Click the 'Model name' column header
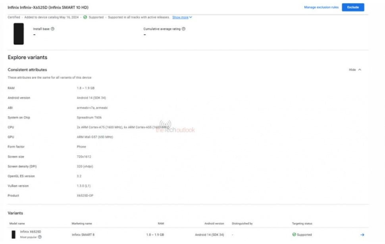Image resolution: width=385 pixels, height=244 pixels. click(17, 224)
